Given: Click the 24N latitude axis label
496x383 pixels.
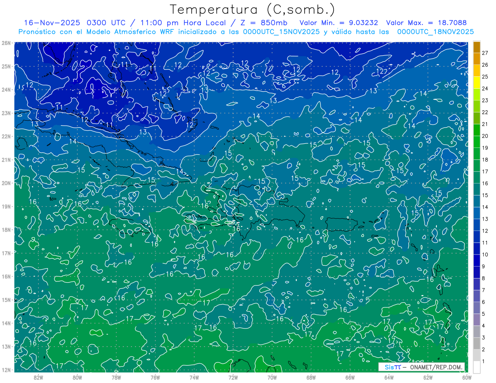Looking at the screenshot, I should (6, 90).
